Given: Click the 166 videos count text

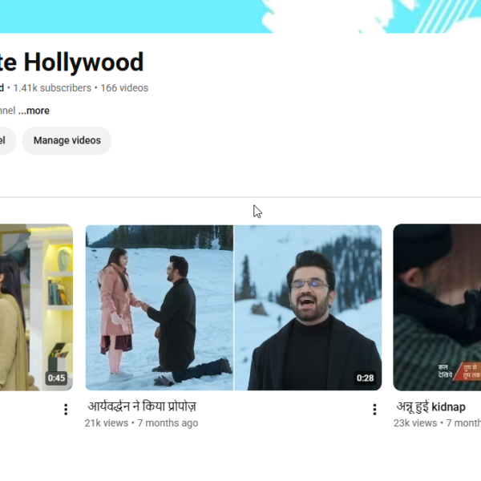Looking at the screenshot, I should point(124,88).
